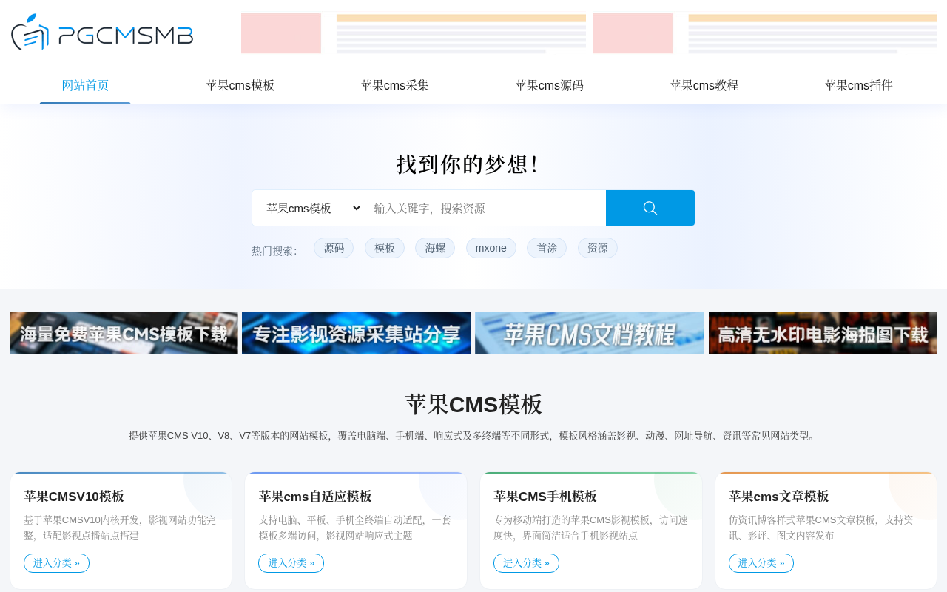Click the second header advertisement placeholder
Image resolution: width=947 pixels, height=592 pixels.
pos(765,33)
